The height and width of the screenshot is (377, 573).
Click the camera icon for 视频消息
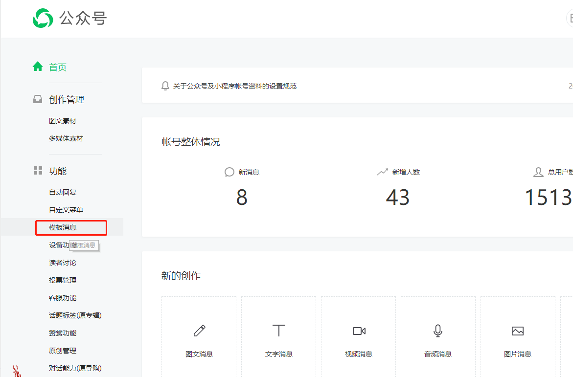coord(359,331)
